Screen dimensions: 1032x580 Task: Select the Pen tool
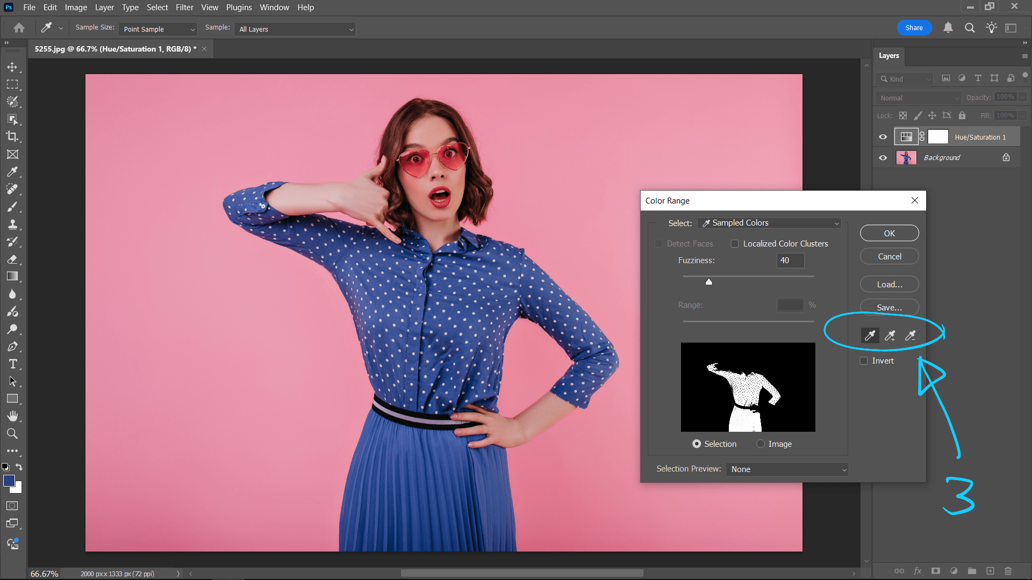click(12, 346)
